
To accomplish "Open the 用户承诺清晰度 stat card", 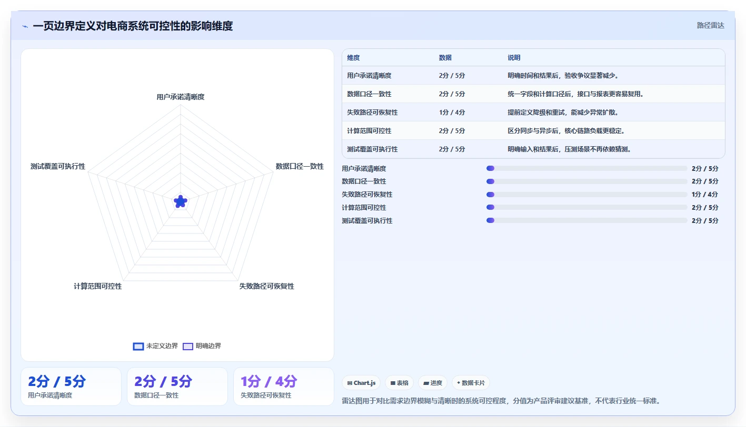I will pos(71,387).
